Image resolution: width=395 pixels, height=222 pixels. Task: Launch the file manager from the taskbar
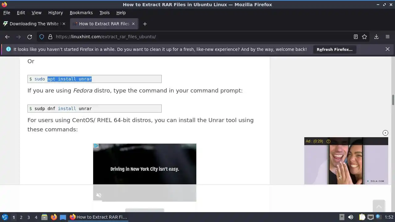(x=44, y=217)
